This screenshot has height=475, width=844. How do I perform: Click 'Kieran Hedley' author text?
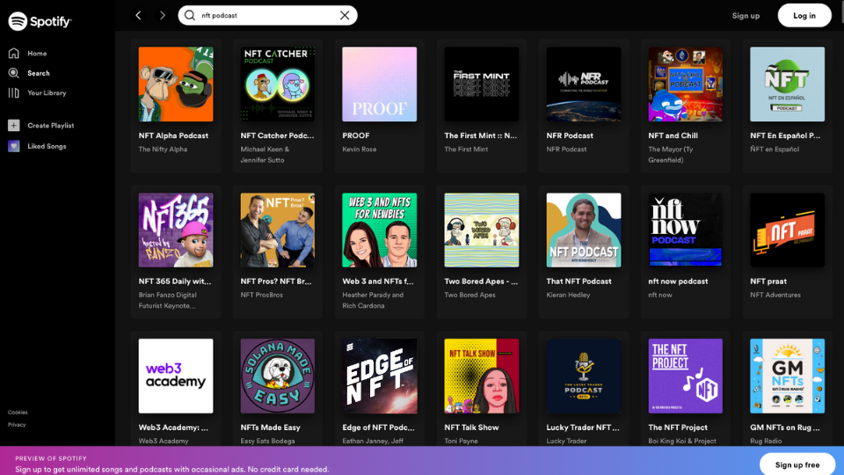[568, 295]
